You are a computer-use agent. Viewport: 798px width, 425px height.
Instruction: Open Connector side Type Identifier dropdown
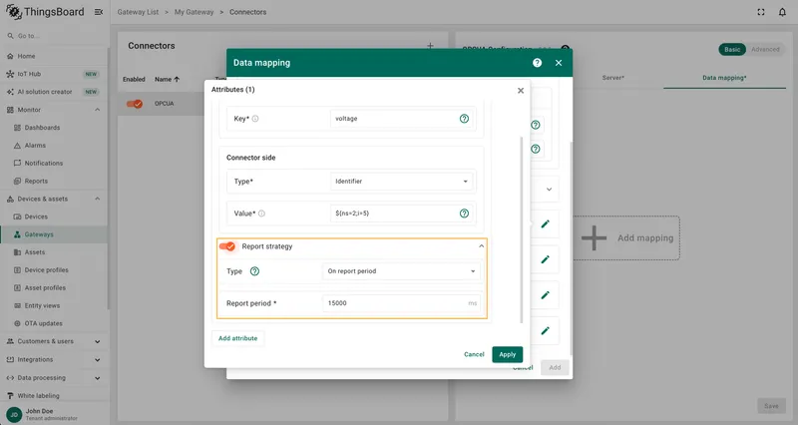click(402, 182)
